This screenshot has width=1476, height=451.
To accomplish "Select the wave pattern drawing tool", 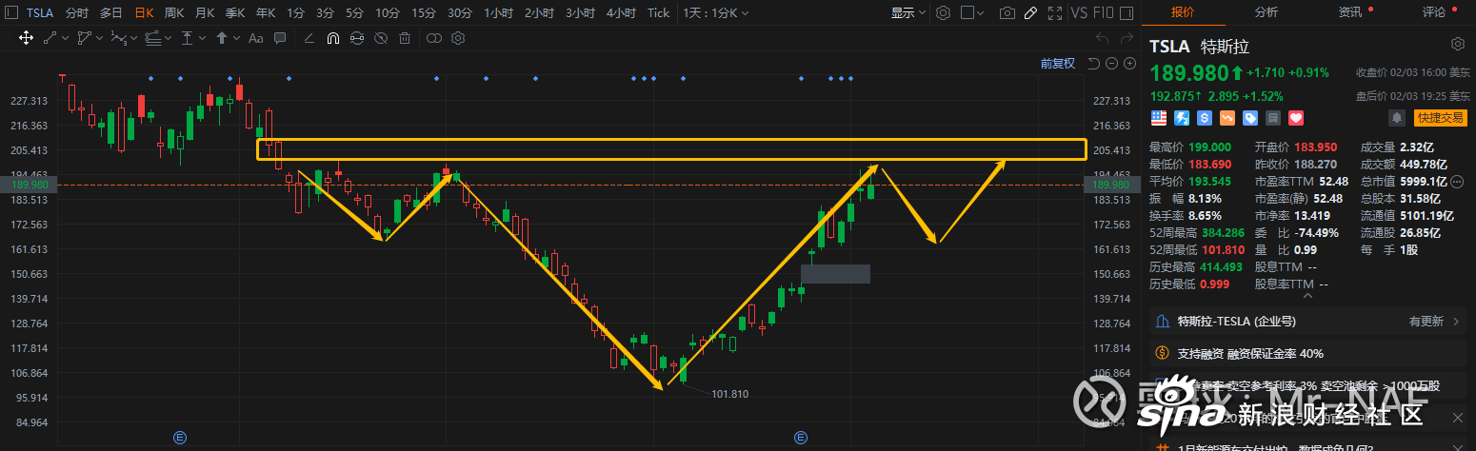I will 118,38.
